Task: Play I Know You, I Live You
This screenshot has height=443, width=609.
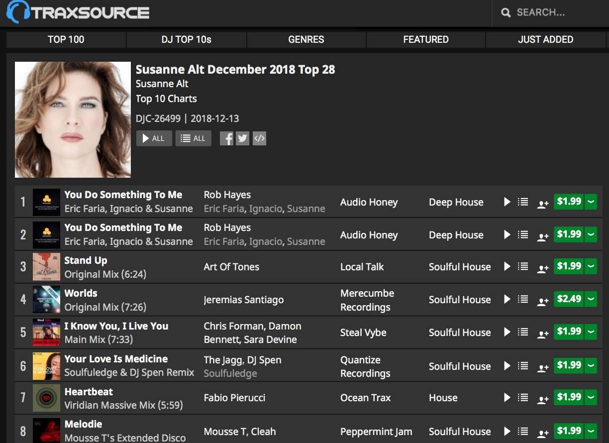Action: [507, 332]
